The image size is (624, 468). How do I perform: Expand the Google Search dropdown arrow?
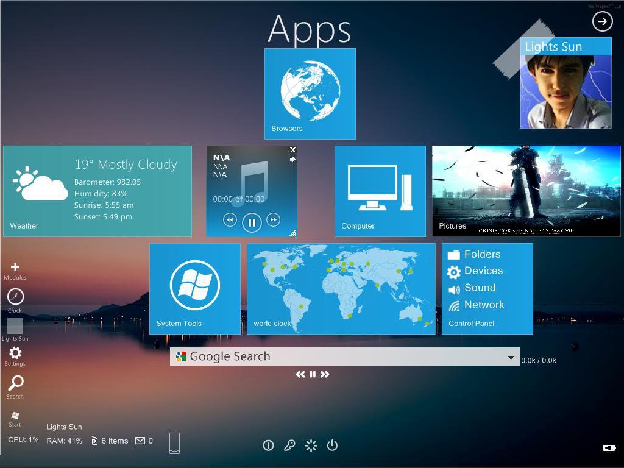pos(511,357)
